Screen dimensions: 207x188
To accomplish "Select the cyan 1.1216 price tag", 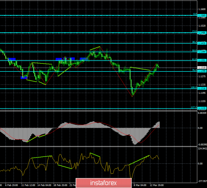I will tap(202, 88).
